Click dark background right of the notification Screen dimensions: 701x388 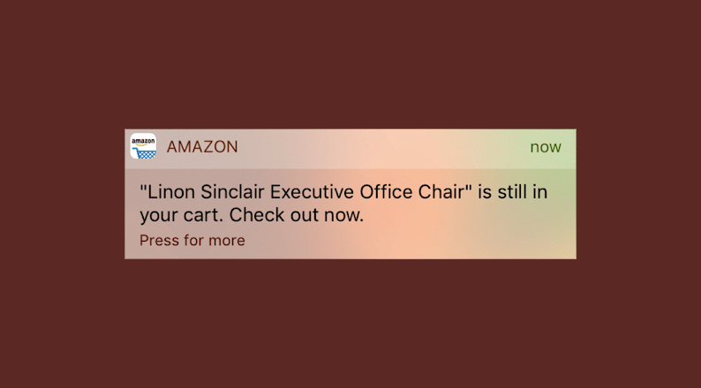coord(638,194)
